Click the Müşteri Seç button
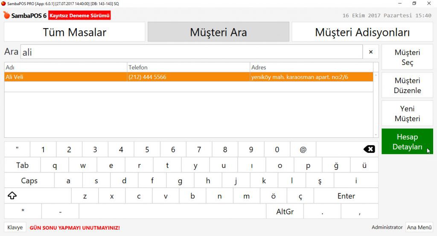437x236 pixels. pos(407,58)
